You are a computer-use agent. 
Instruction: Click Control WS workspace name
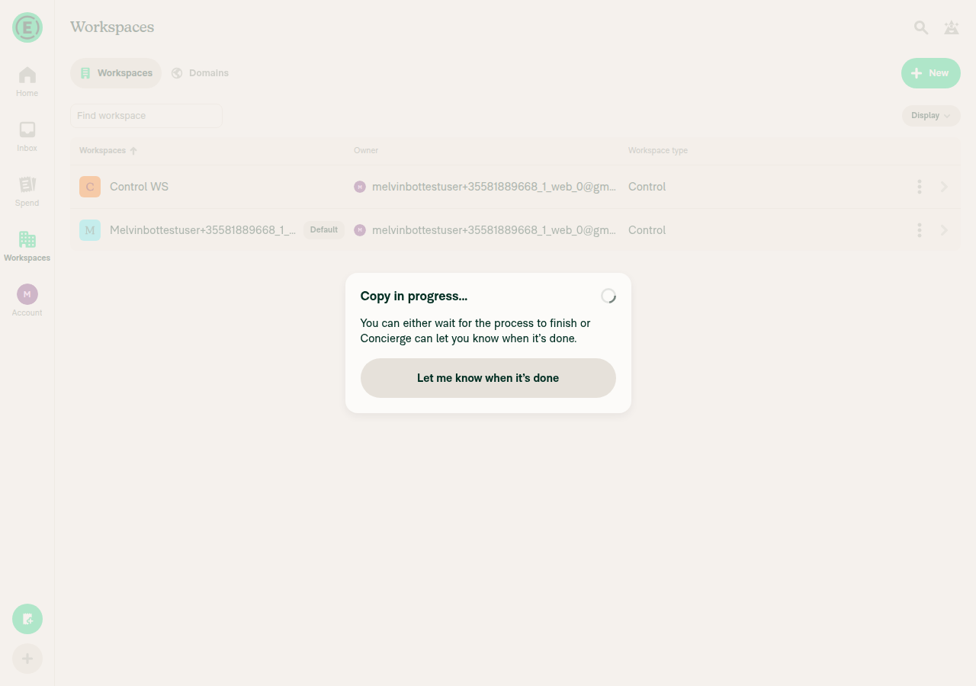click(139, 187)
